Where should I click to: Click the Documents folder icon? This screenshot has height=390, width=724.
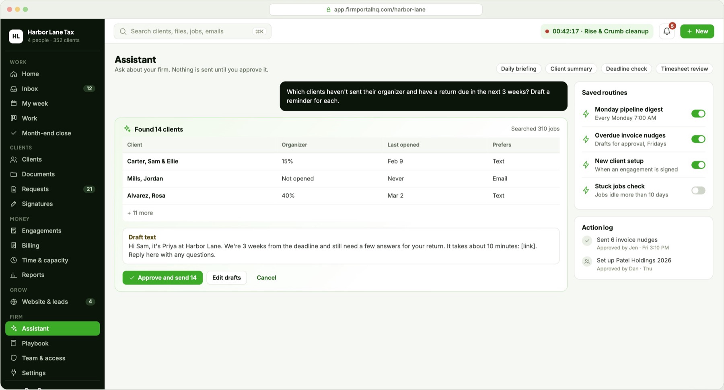(14, 174)
